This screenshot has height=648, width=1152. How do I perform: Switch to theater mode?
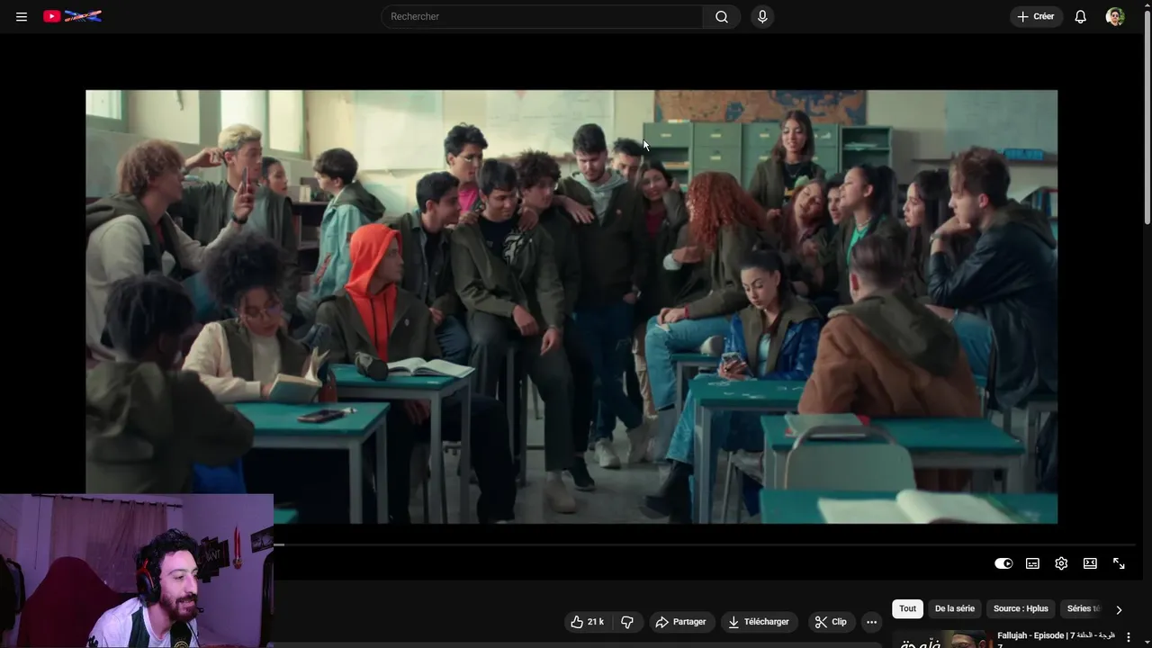1090,563
